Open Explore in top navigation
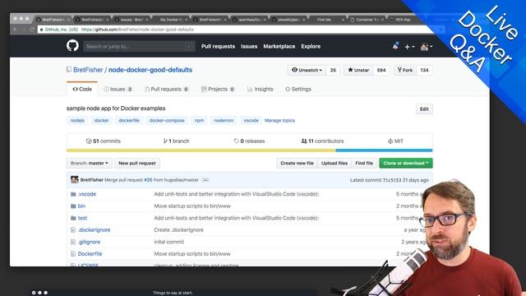The height and width of the screenshot is (296, 526). pos(311,46)
